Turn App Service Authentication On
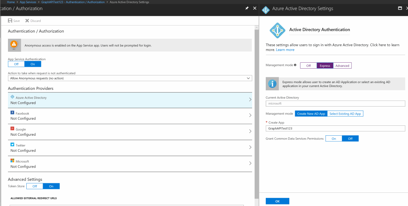The height and width of the screenshot is (206, 408). (33, 64)
